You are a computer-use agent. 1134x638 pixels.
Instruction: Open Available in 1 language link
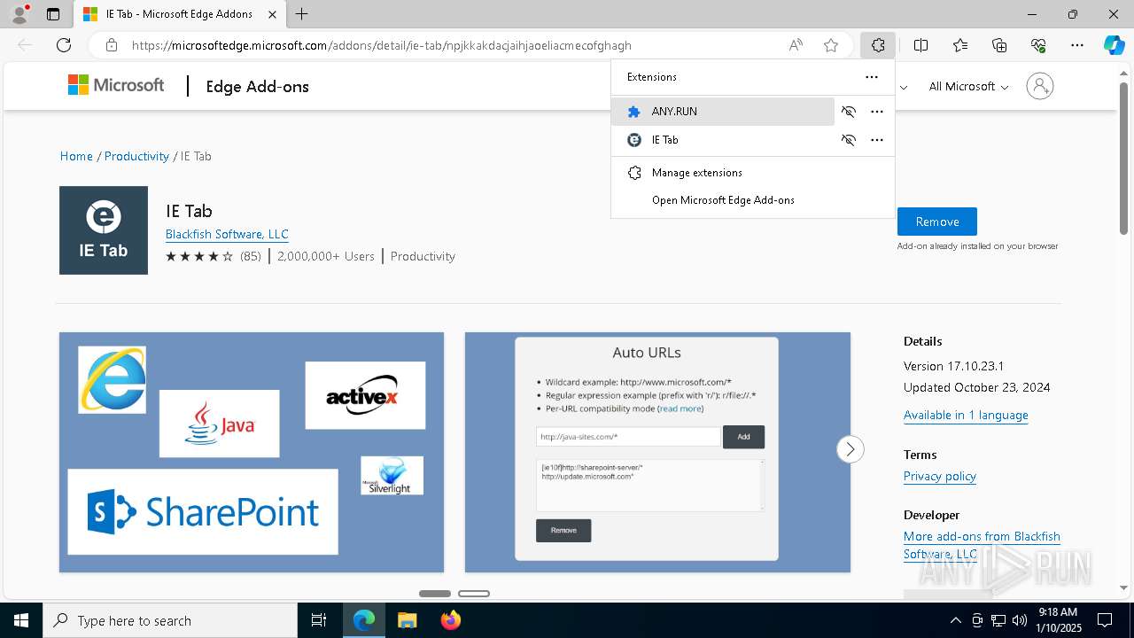[x=966, y=415]
